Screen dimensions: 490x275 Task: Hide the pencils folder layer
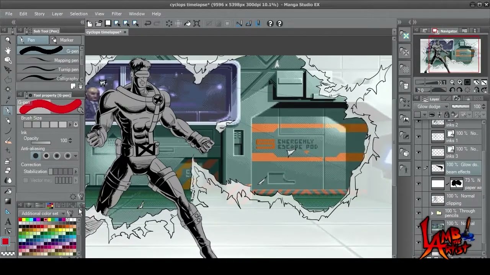pos(418,213)
